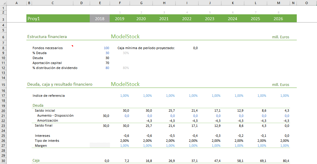Image resolution: width=317 pixels, height=164 pixels.
Task: Click the Select All corner triangle
Action: point(3,3)
